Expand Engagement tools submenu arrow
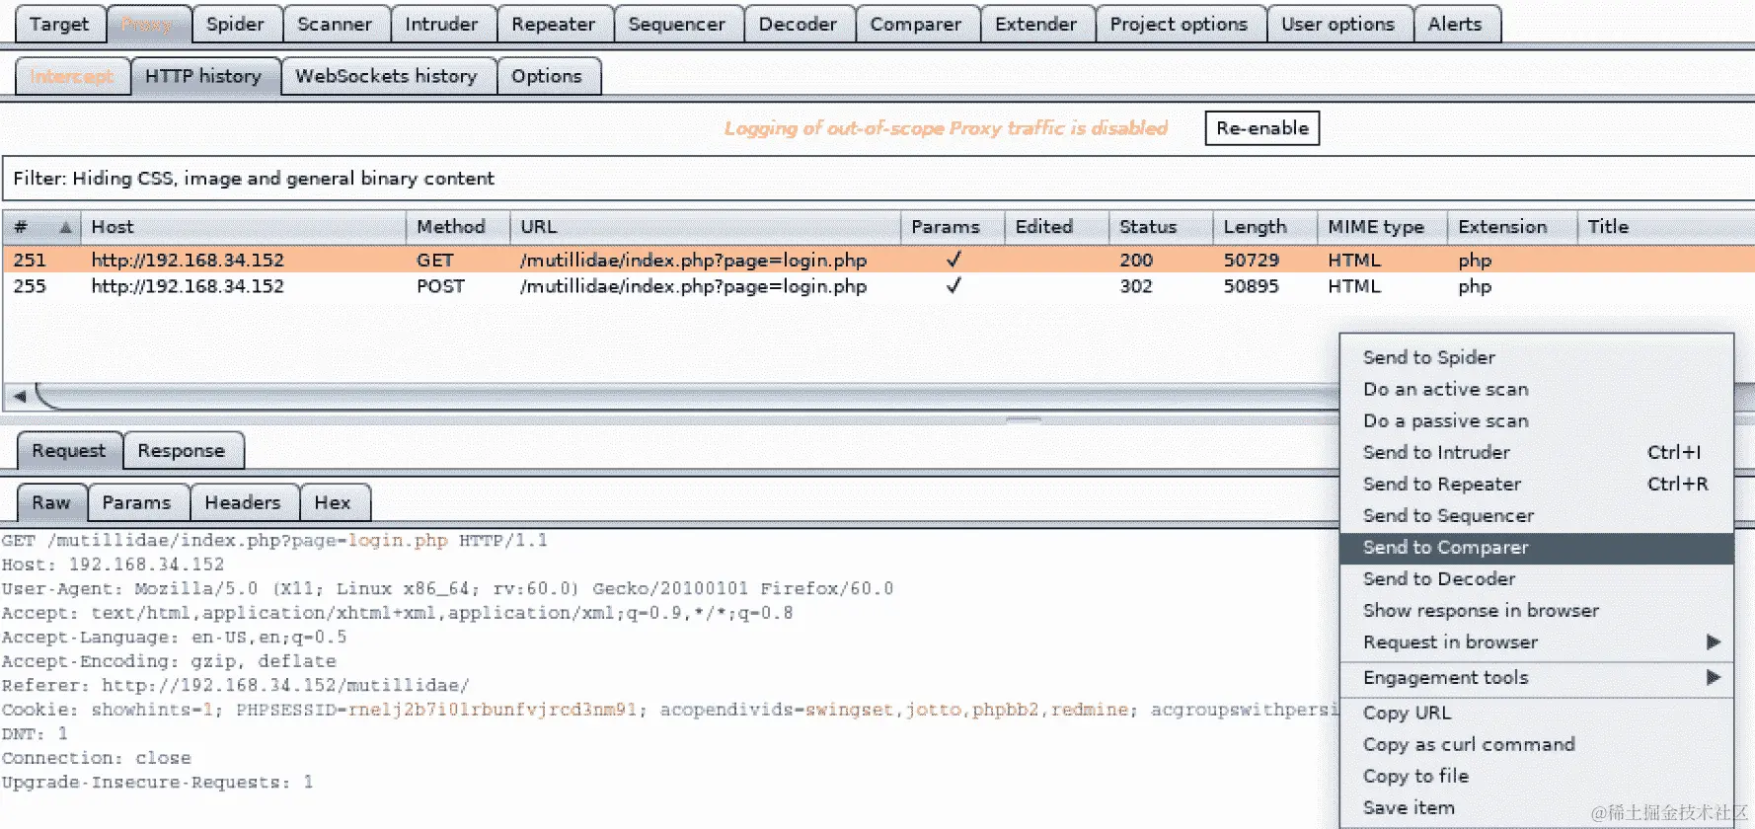The image size is (1755, 829). click(x=1714, y=678)
